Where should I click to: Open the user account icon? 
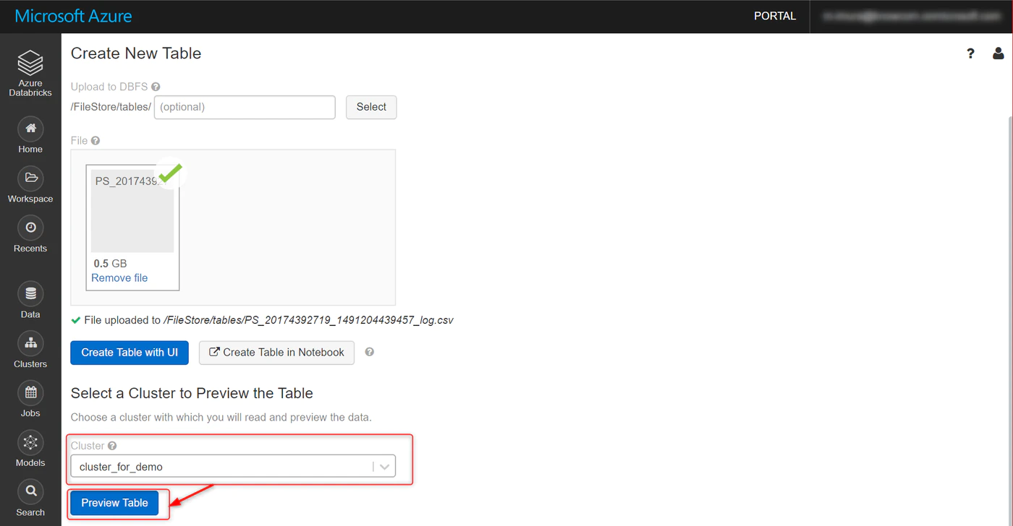[999, 53]
